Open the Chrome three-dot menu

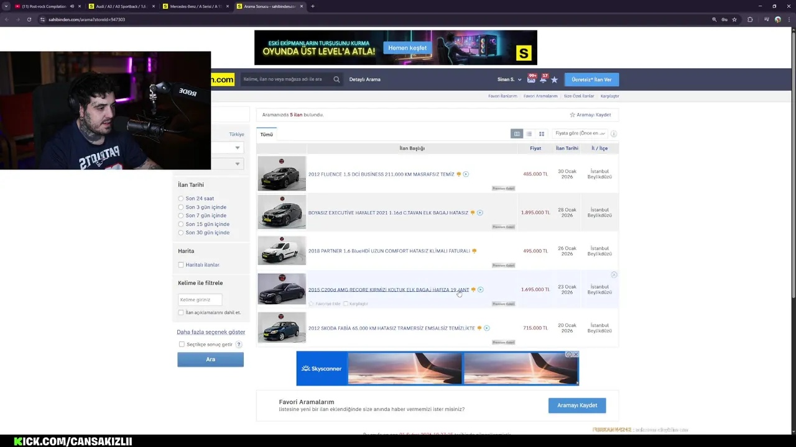(789, 19)
